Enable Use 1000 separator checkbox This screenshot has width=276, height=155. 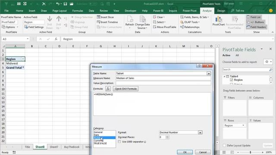[119, 142]
